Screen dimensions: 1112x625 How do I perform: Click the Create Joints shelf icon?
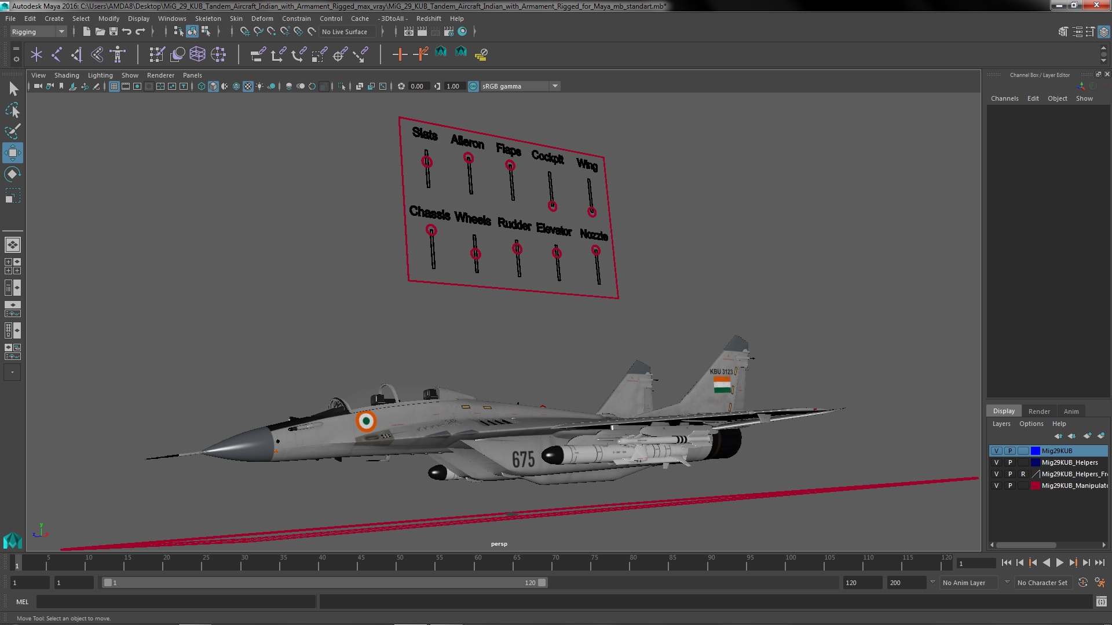click(x=57, y=54)
